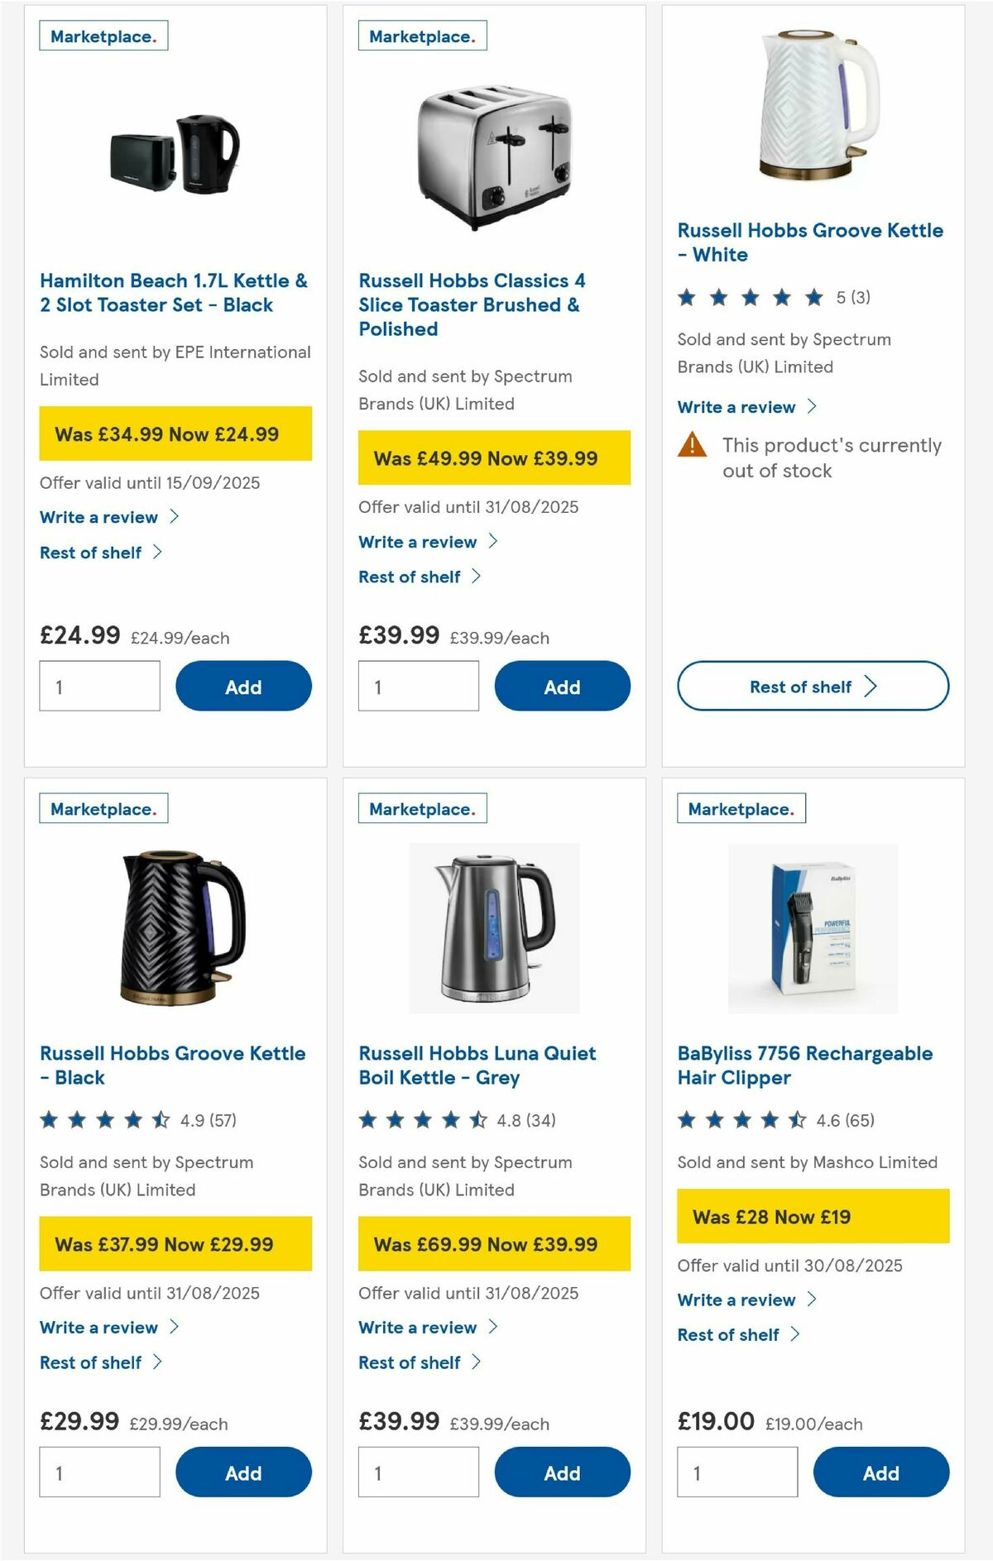Write a review for Russell Hobbs Classics toaster
993x1561 pixels.
click(x=416, y=542)
